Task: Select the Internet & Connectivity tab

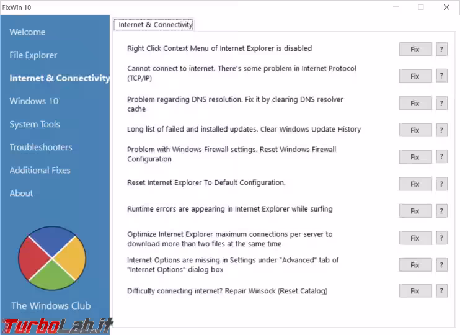Action: 154,25
